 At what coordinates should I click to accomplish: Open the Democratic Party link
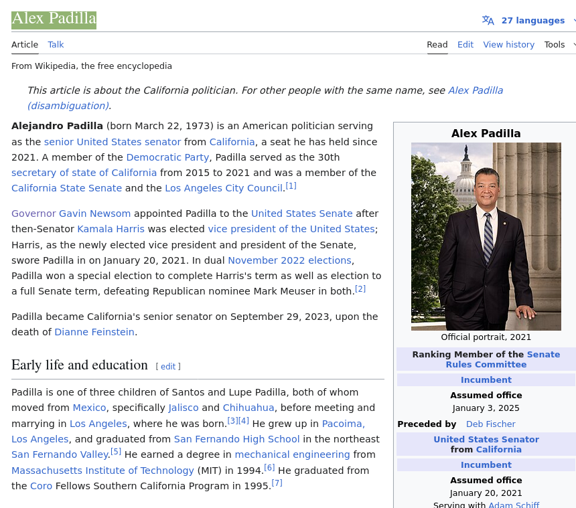coord(167,157)
